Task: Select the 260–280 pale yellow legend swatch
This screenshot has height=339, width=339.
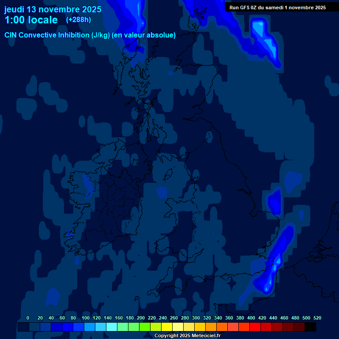Action: coord(178,327)
